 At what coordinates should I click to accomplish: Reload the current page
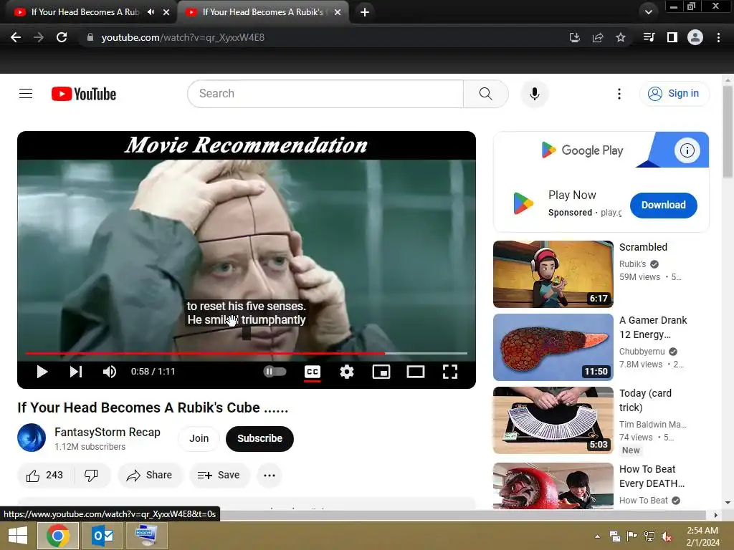(x=62, y=37)
